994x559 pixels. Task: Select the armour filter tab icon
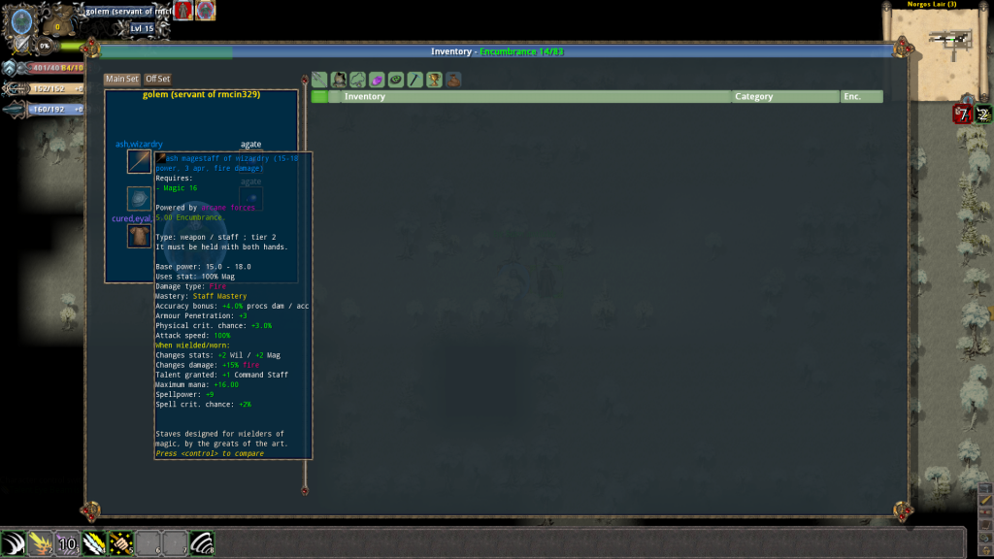[339, 80]
